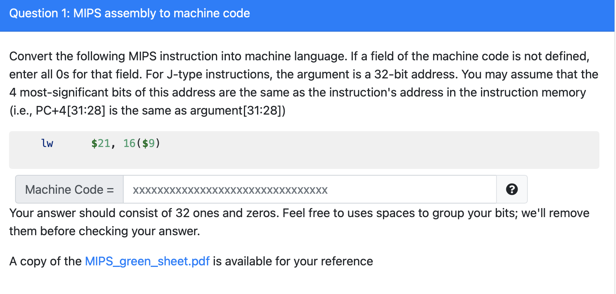Open the help tooltip beside the answer box
616x294 pixels.
pos(512,190)
